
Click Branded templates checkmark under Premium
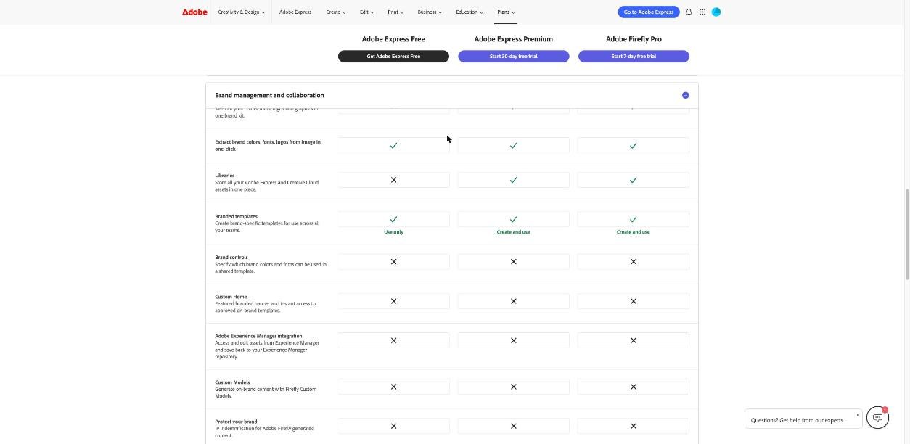pyautogui.click(x=513, y=219)
